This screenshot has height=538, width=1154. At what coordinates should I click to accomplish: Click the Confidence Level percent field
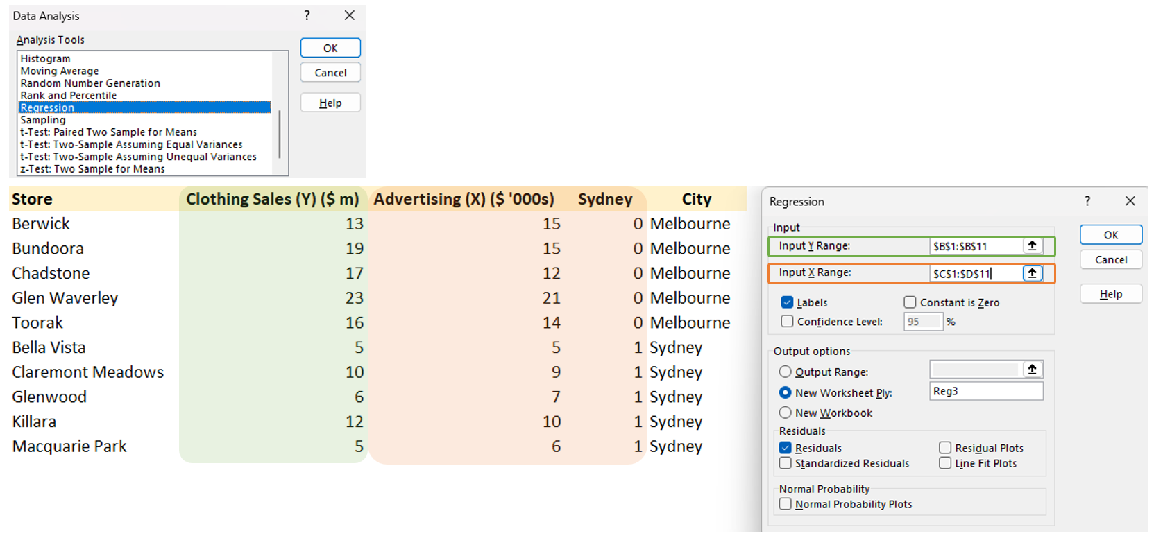coord(924,322)
